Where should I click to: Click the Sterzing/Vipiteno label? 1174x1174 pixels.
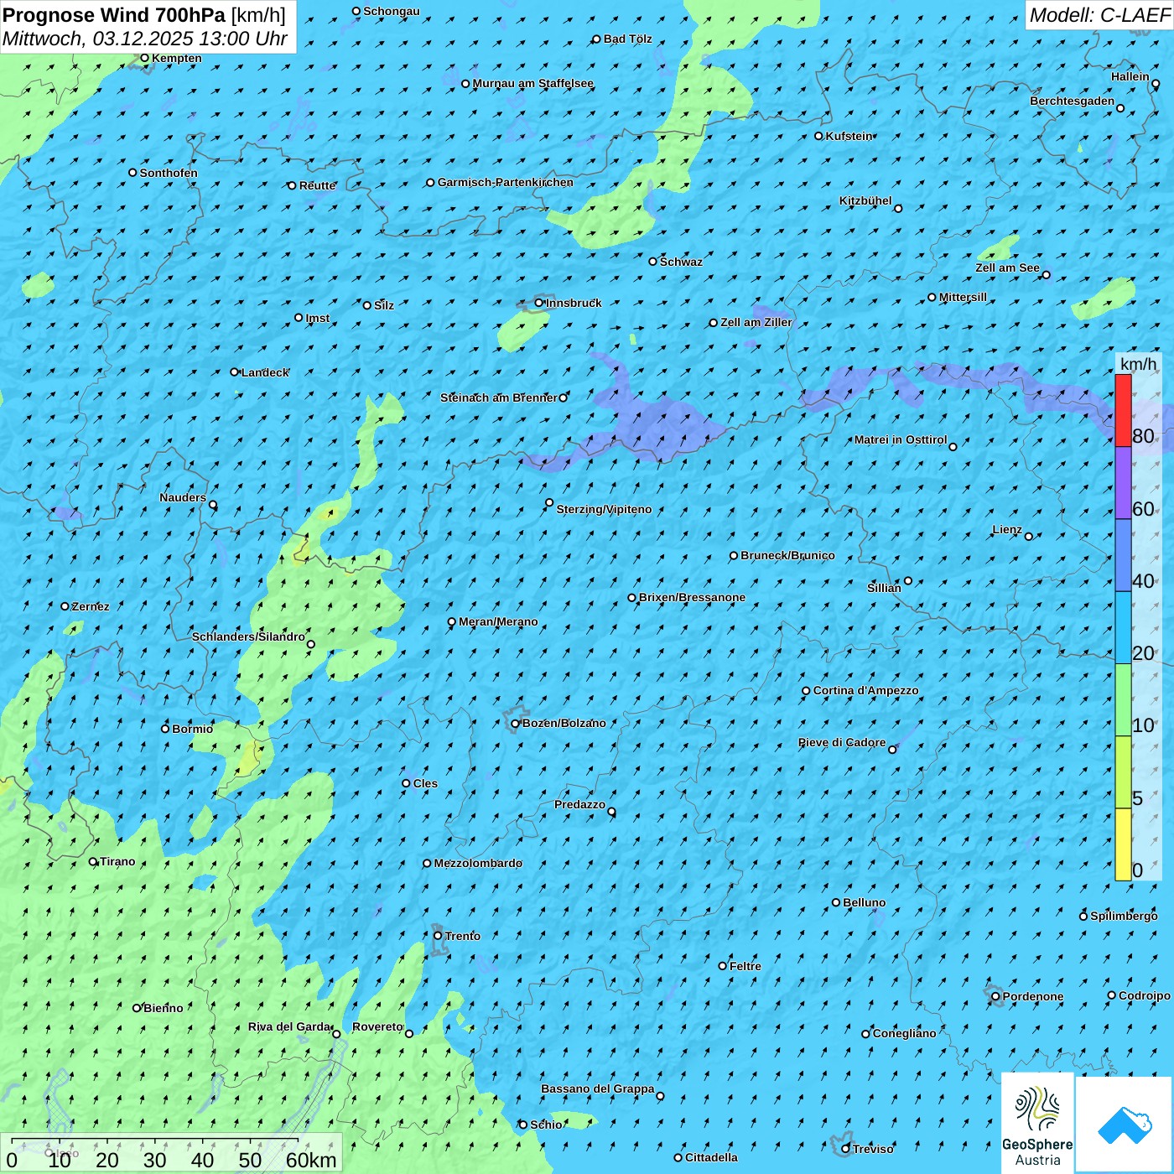(x=604, y=509)
